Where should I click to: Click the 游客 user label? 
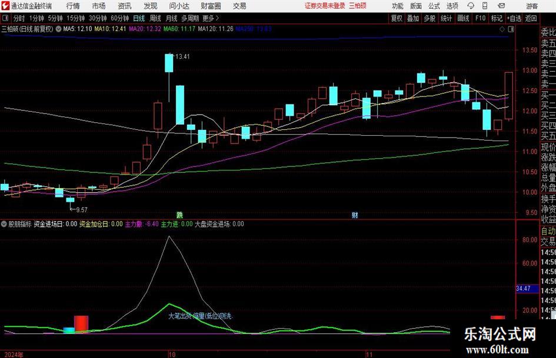[x=531, y=6]
